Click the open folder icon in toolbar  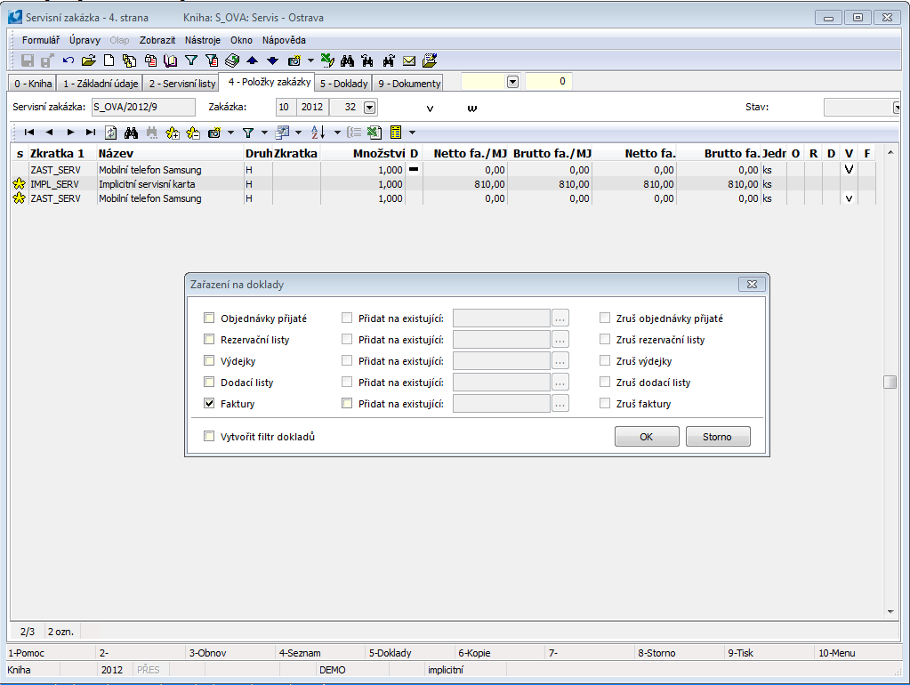point(88,60)
